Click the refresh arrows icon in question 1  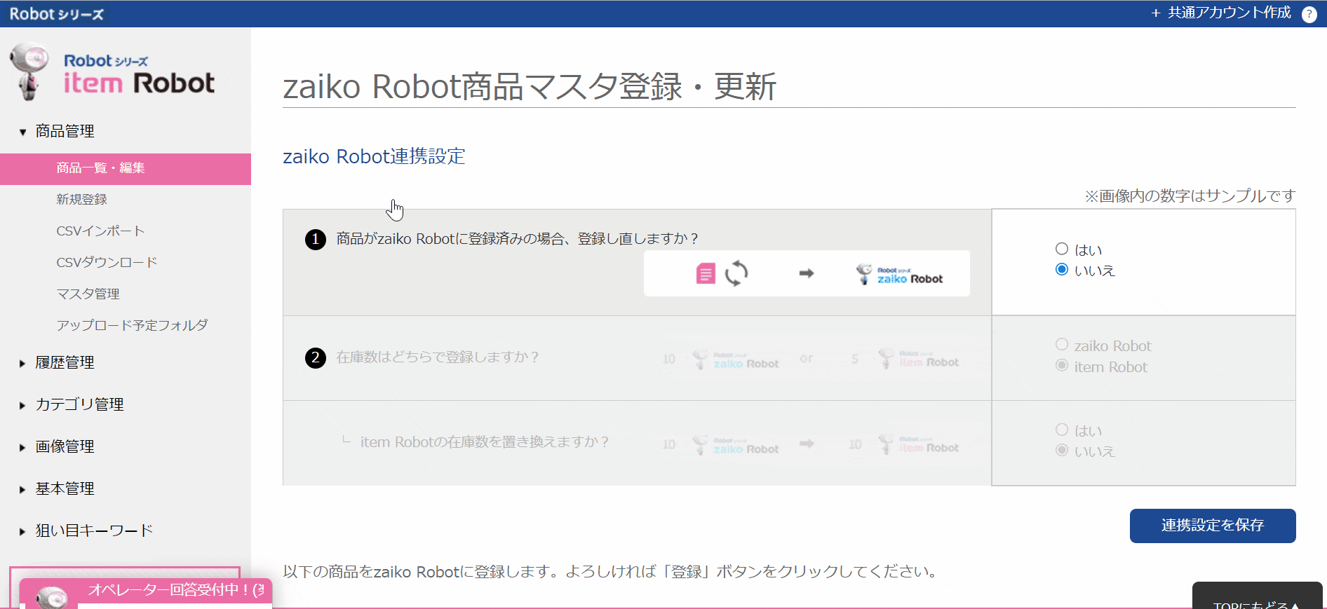pos(736,273)
